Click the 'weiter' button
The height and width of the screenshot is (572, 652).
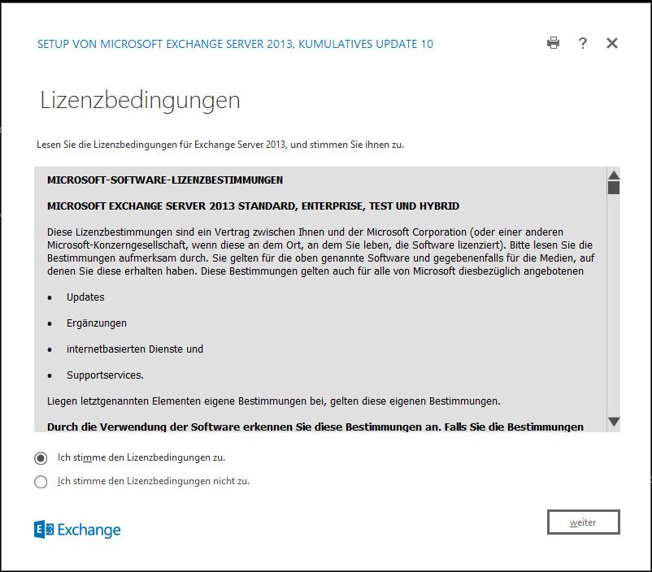pos(584,522)
